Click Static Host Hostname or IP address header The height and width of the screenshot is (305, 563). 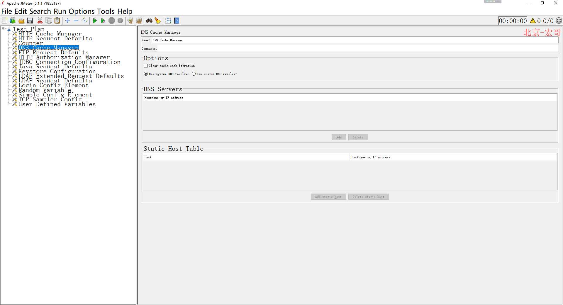point(453,157)
